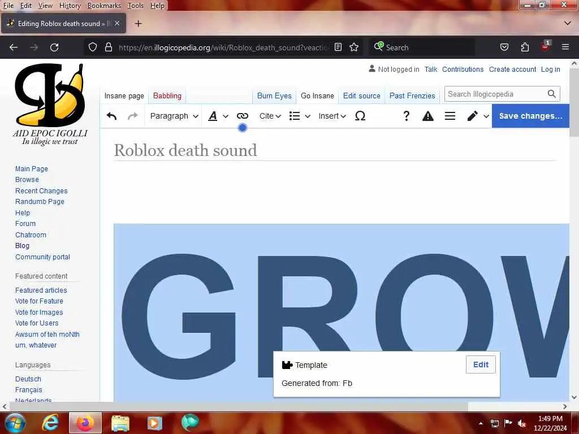Open the Bookmarks menu
Image resolution: width=579 pixels, height=434 pixels.
pyautogui.click(x=104, y=6)
